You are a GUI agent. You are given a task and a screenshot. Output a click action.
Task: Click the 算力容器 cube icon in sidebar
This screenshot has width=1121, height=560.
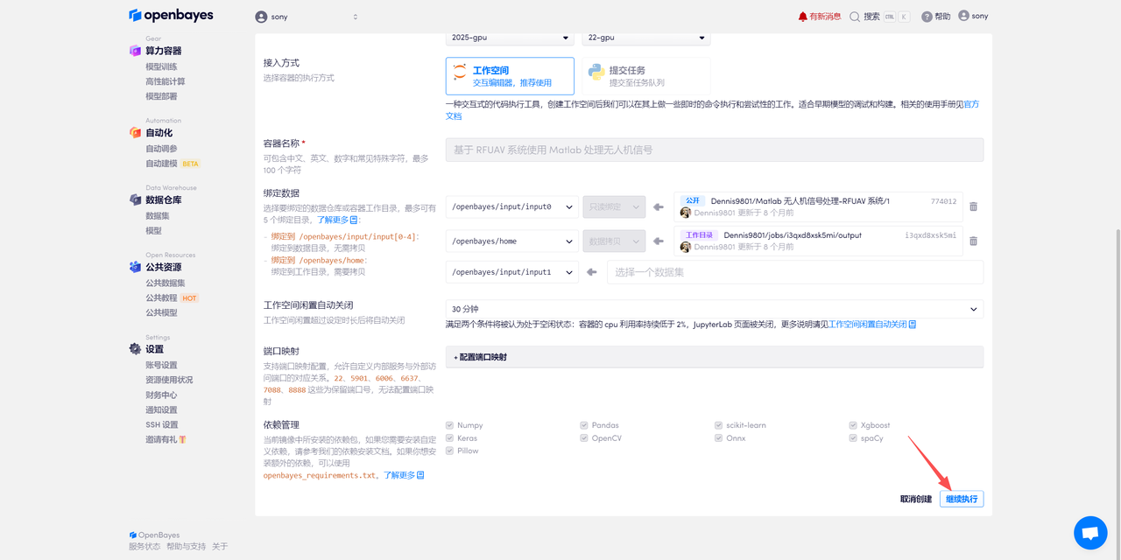pyautogui.click(x=135, y=51)
